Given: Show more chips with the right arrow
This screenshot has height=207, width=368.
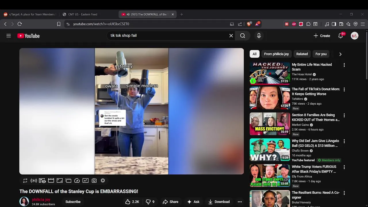Looking at the screenshot, I should click(x=340, y=54).
